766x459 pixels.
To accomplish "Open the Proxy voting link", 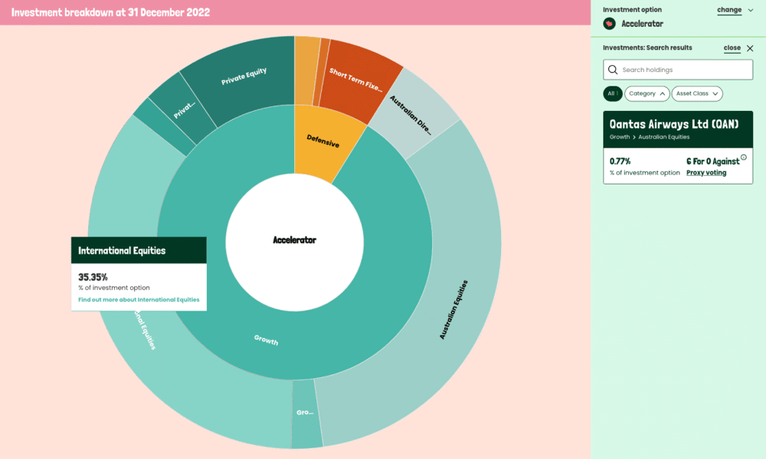I will 705,172.
